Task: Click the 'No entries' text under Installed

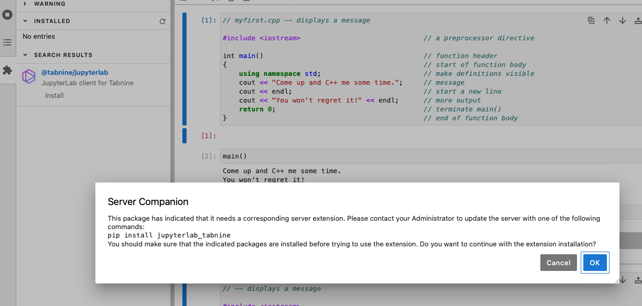Action: pos(39,37)
